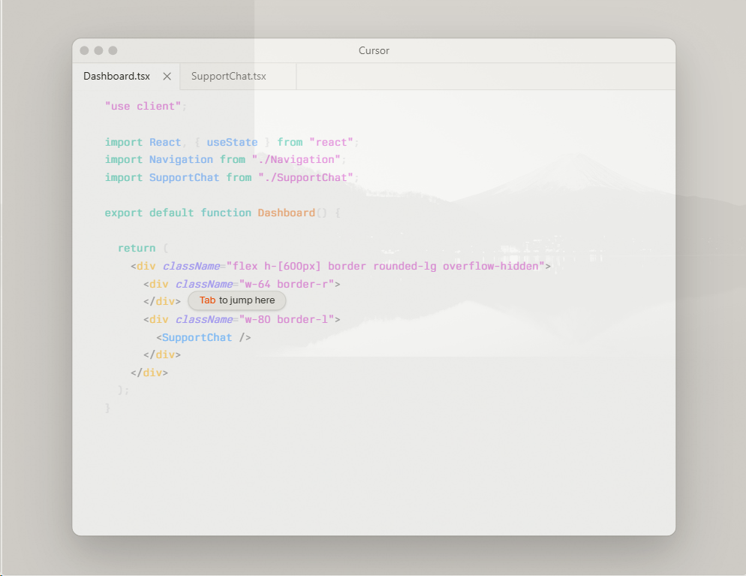Screen dimensions: 746x576
Task: Hit the middle minimize window dot
Action: [98, 50]
